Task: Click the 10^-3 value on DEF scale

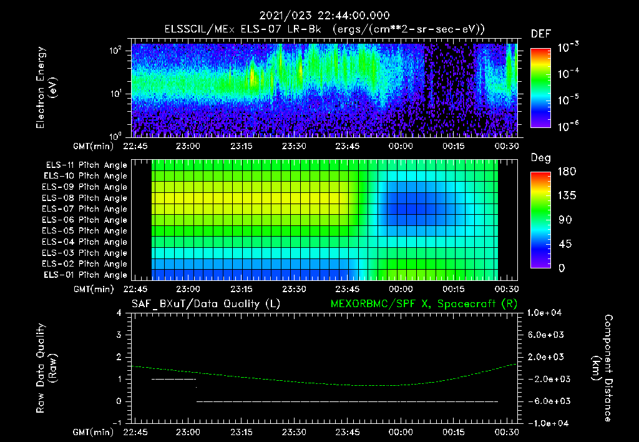Action: (568, 47)
